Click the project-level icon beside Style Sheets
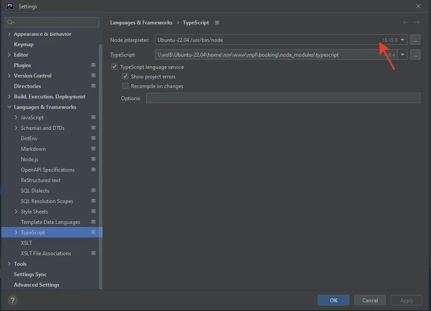The width and height of the screenshot is (431, 311). click(94, 211)
